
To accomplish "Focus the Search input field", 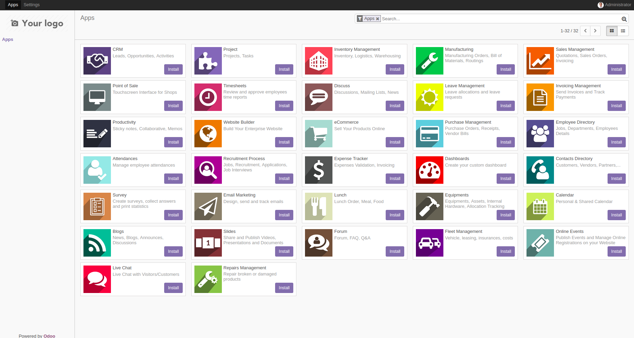I will point(500,19).
